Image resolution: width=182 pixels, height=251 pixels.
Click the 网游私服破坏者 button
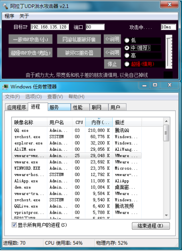79,39
